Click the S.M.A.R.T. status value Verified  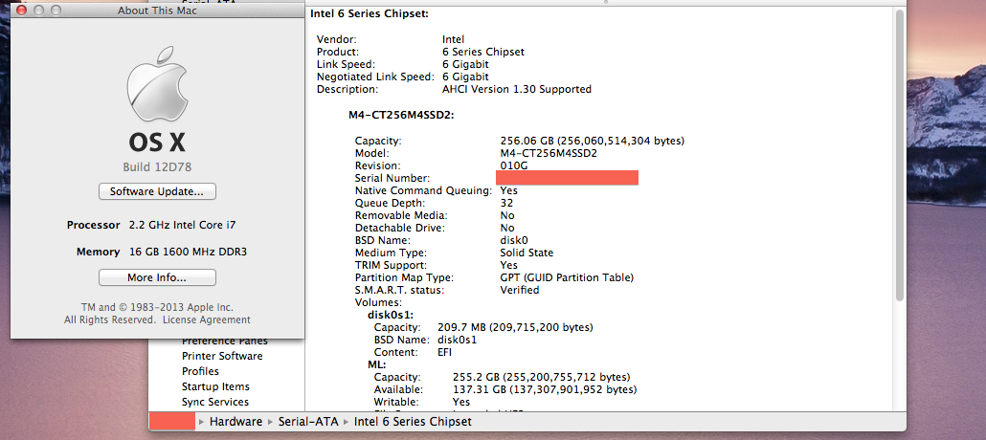pos(520,290)
